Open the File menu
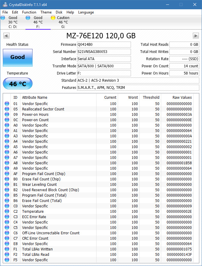This screenshot has height=266, width=202. [x=5, y=12]
